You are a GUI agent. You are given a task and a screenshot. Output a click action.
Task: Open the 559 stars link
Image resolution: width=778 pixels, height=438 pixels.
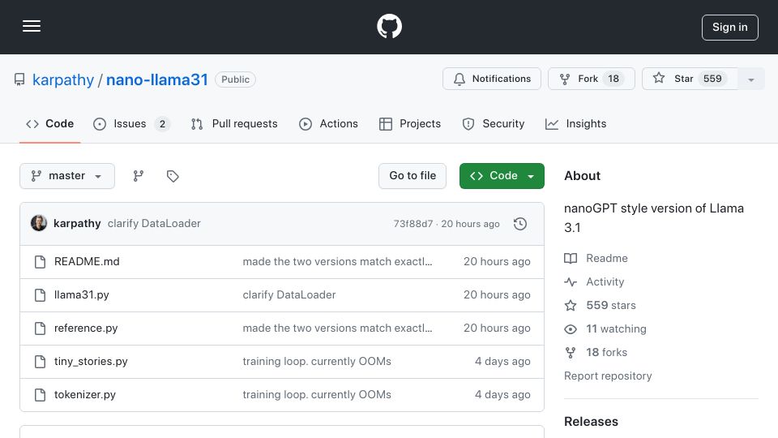click(x=600, y=306)
